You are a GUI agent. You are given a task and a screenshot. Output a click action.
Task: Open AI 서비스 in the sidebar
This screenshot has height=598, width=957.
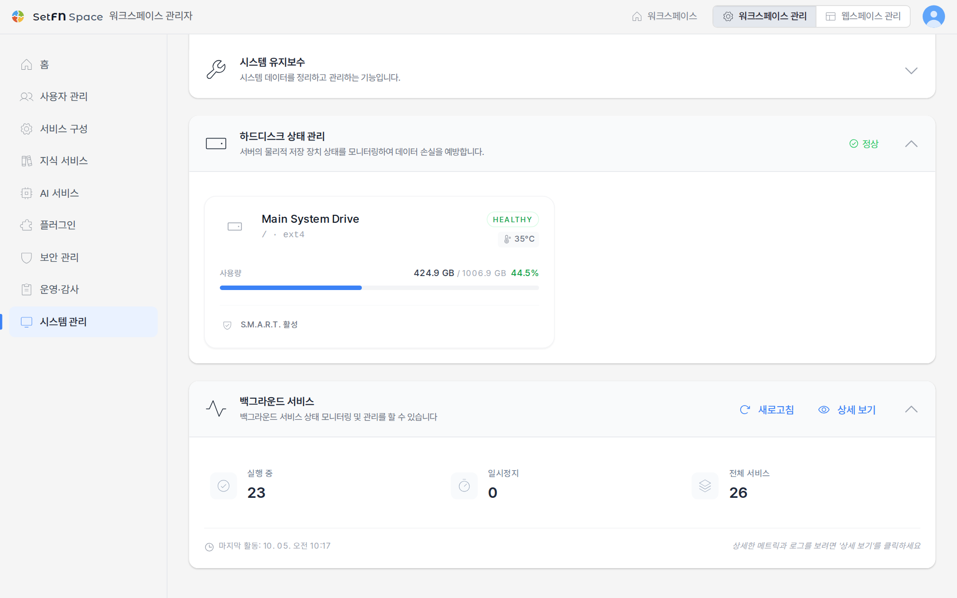[x=83, y=193]
